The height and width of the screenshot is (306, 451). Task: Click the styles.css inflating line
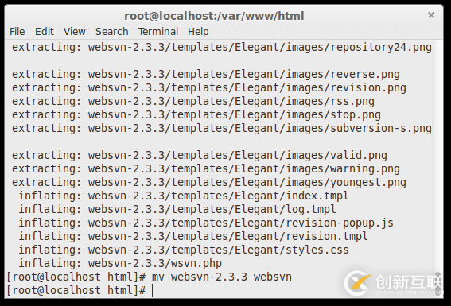click(x=184, y=250)
